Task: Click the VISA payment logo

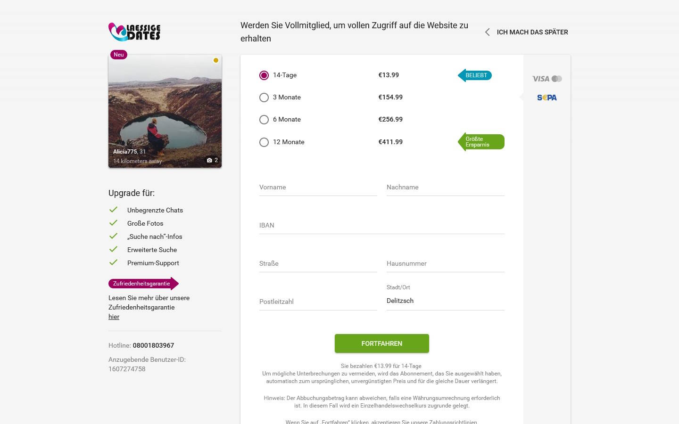Action: coord(540,79)
